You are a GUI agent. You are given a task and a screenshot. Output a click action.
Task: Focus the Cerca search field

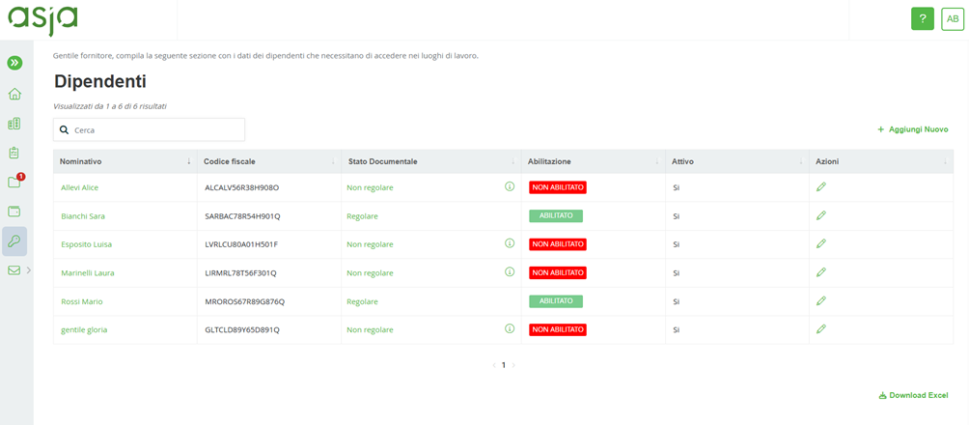[x=154, y=129]
